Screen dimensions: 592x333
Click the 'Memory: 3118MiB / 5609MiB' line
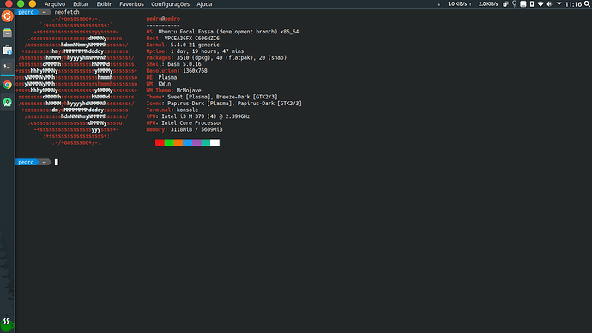184,129
